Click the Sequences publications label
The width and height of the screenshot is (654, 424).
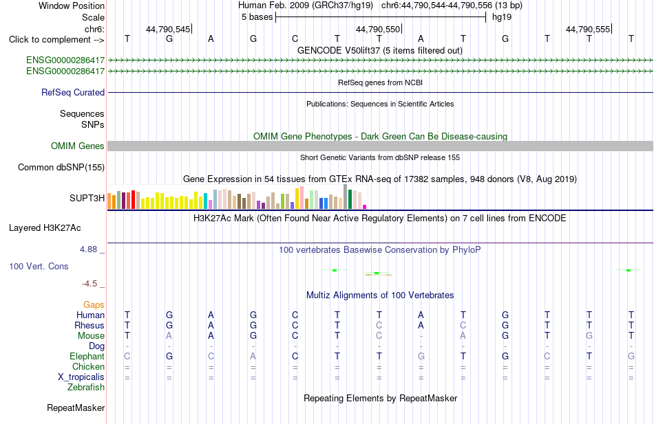coord(82,113)
